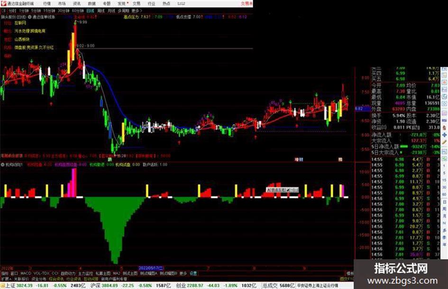Click the 微盘股 壳资源 久不分红 style tag
This screenshot has height=289, width=448.
34,47
